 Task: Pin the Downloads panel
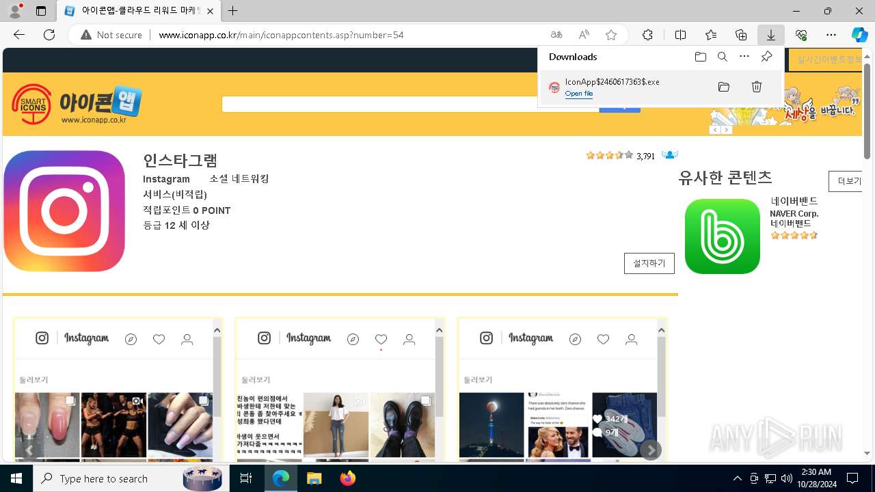coord(766,57)
